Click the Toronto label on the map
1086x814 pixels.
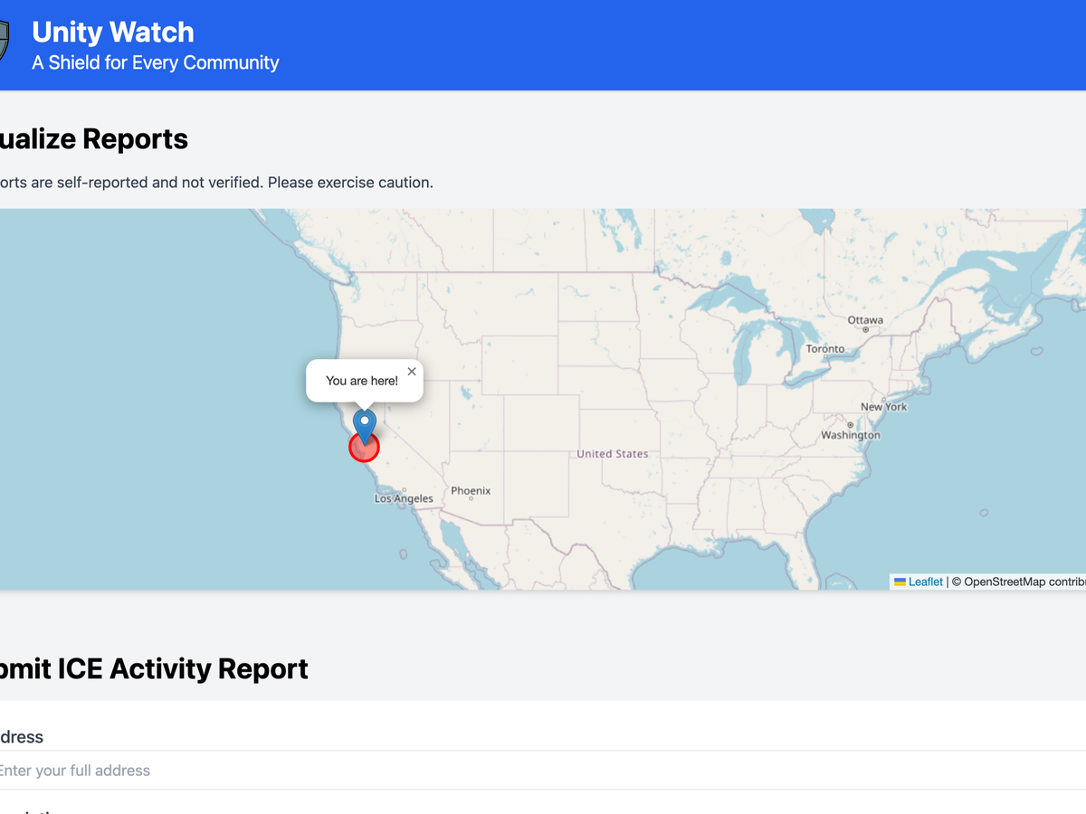pyautogui.click(x=824, y=348)
